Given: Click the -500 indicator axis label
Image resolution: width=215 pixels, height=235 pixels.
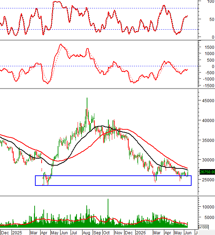Looking at the screenshot, I should click(210, 73).
